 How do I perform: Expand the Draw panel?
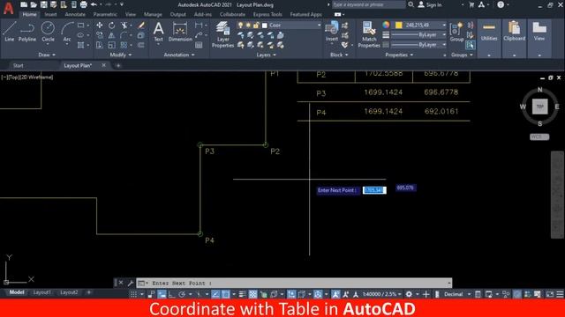point(47,55)
